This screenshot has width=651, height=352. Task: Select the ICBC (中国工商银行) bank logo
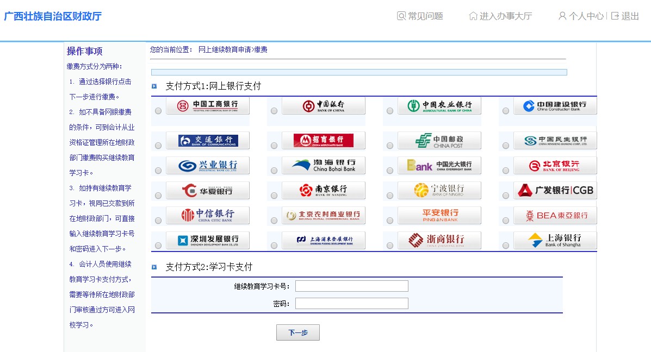click(x=208, y=105)
